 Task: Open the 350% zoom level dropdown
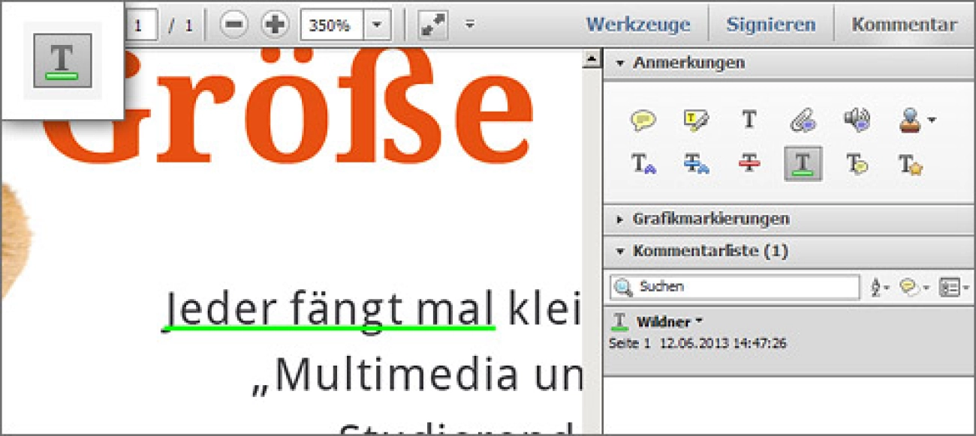click(x=376, y=23)
